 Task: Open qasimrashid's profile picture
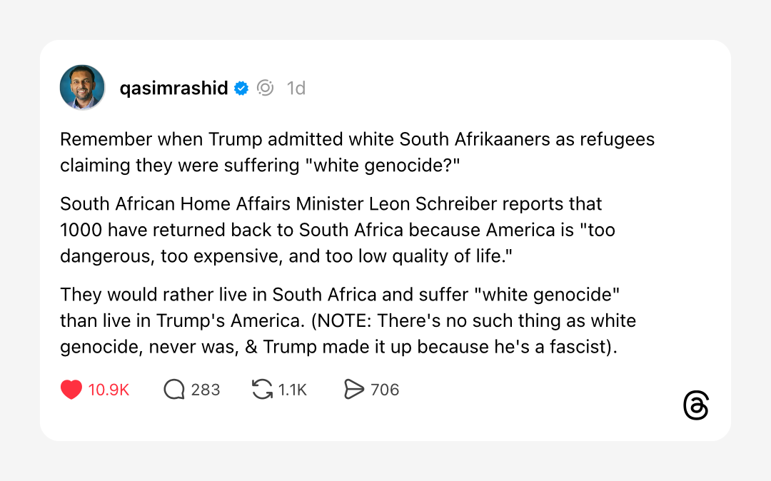point(83,88)
